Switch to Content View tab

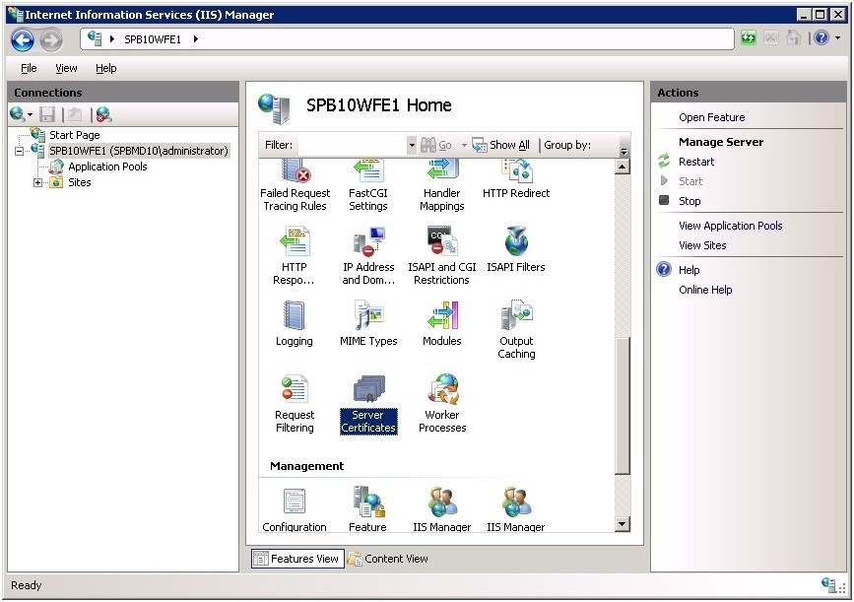(x=388, y=559)
